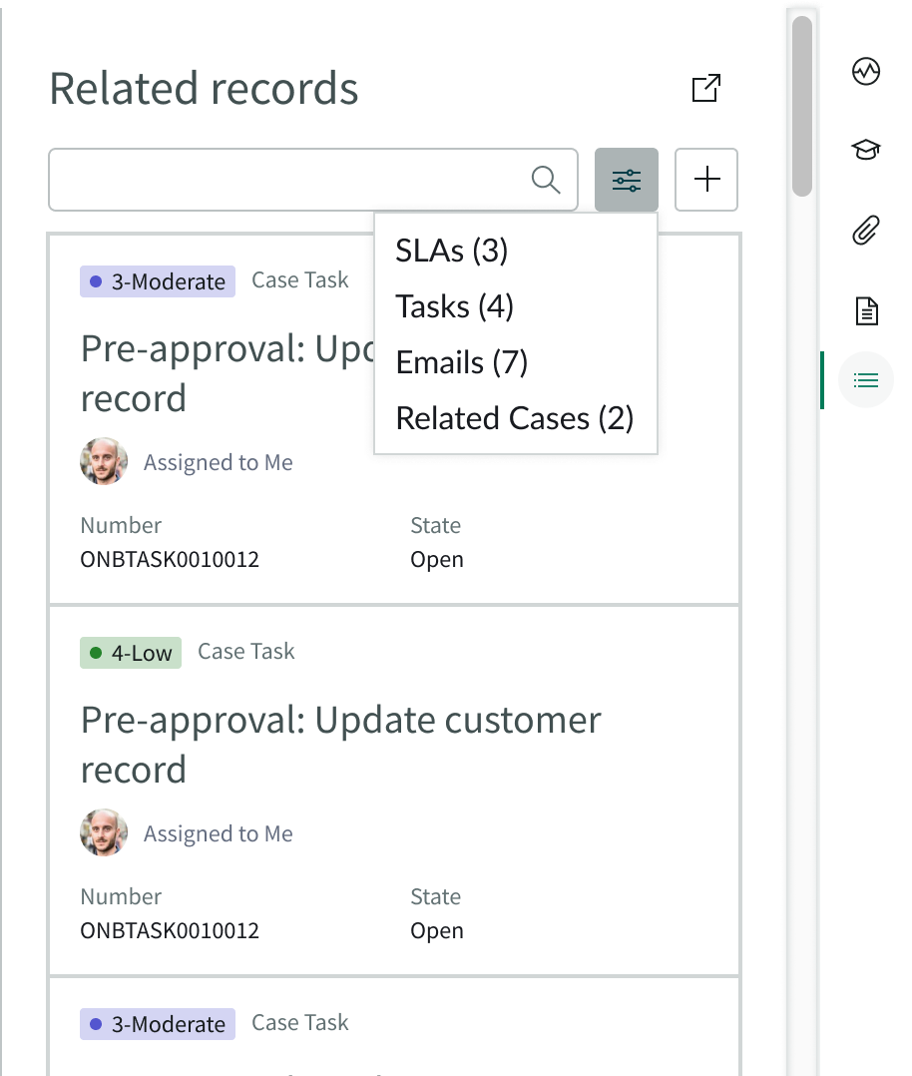
Task: Choose Related Cases (2) in the filter menu
Action: 514,418
